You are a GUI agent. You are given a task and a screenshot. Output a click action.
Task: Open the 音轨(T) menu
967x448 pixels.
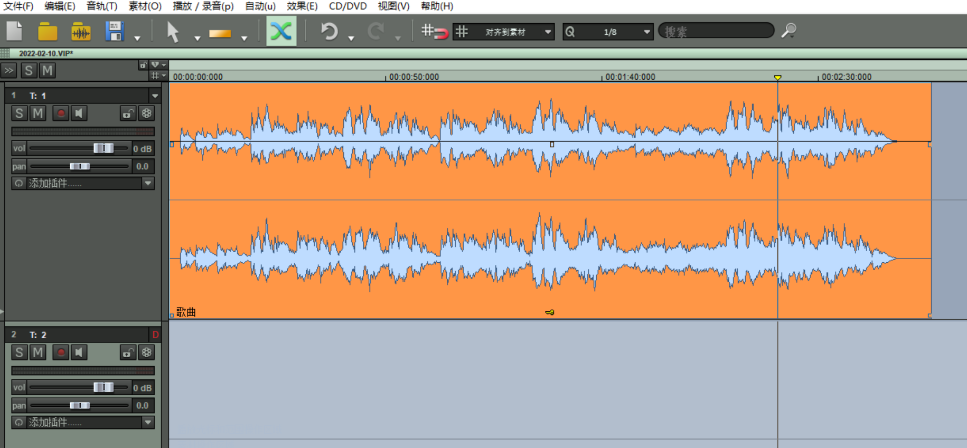click(101, 6)
